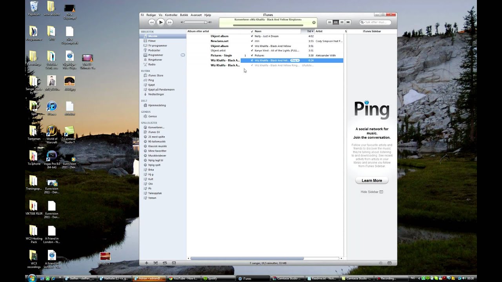Click the next track forward button
The height and width of the screenshot is (282, 502).
(x=170, y=22)
